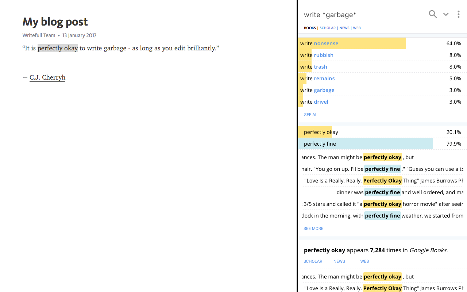The height and width of the screenshot is (292, 467).
Task: Select the 'write remains' result
Action: click(x=382, y=78)
